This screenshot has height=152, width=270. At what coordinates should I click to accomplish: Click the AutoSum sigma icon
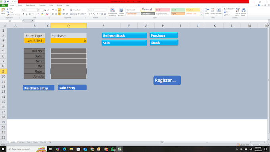pyautogui.click(x=225, y=9)
